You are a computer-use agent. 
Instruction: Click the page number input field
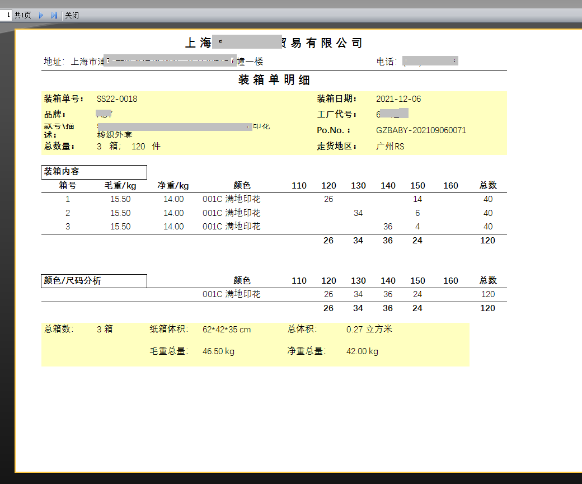coord(6,15)
